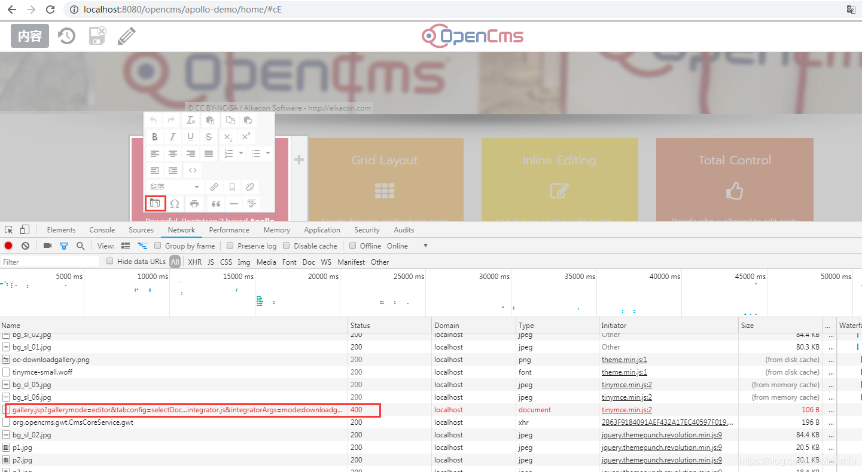The image size is (862, 472).
Task: Enable Disable cache checkbox
Action: (x=287, y=246)
